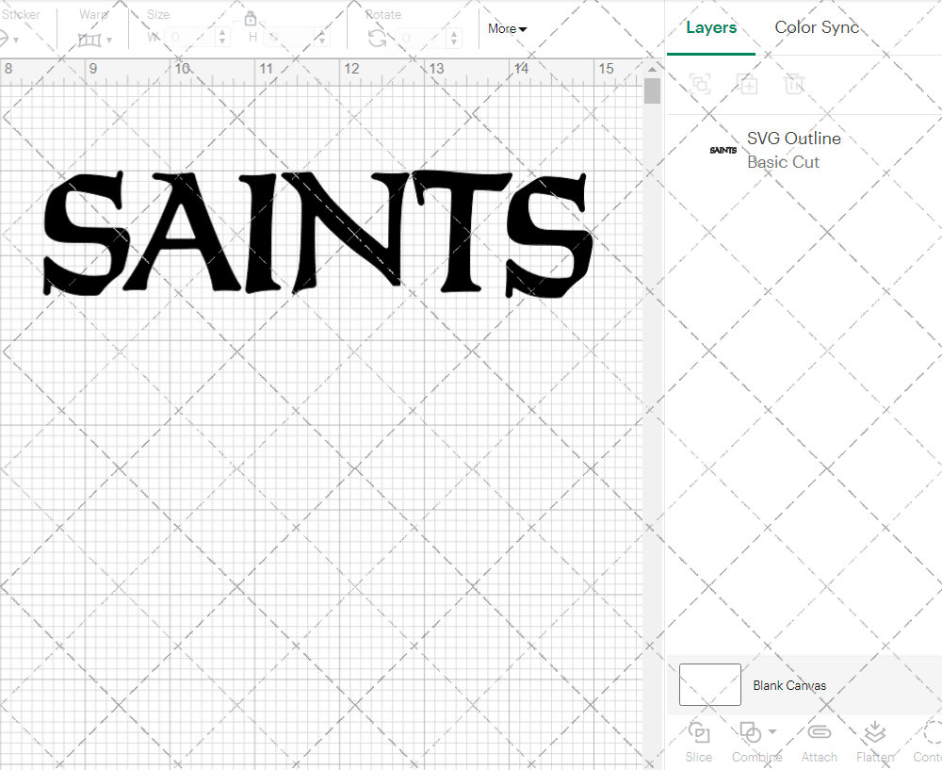Click the width input field
Viewport: 942px width, 770px height.
click(193, 37)
